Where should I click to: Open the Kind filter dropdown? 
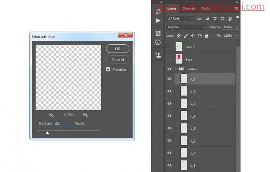click(180, 19)
